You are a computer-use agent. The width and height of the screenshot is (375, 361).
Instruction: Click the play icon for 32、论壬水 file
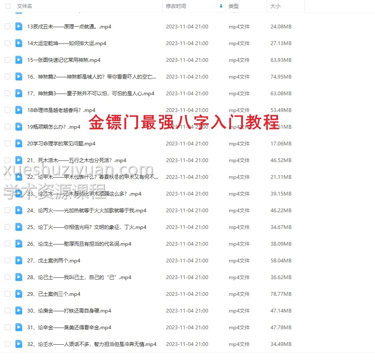coord(18,344)
